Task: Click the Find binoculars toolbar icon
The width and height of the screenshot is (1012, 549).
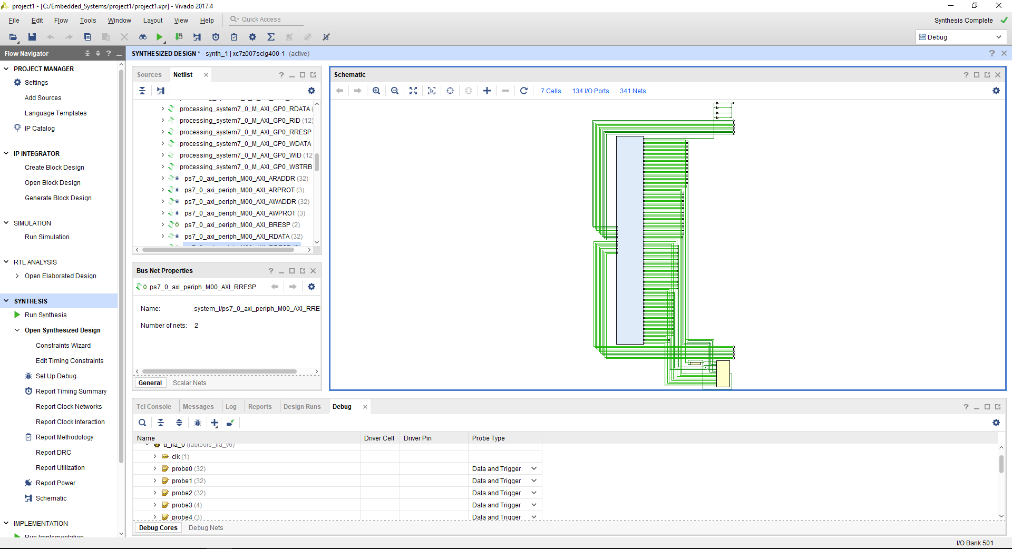Action: (142, 37)
